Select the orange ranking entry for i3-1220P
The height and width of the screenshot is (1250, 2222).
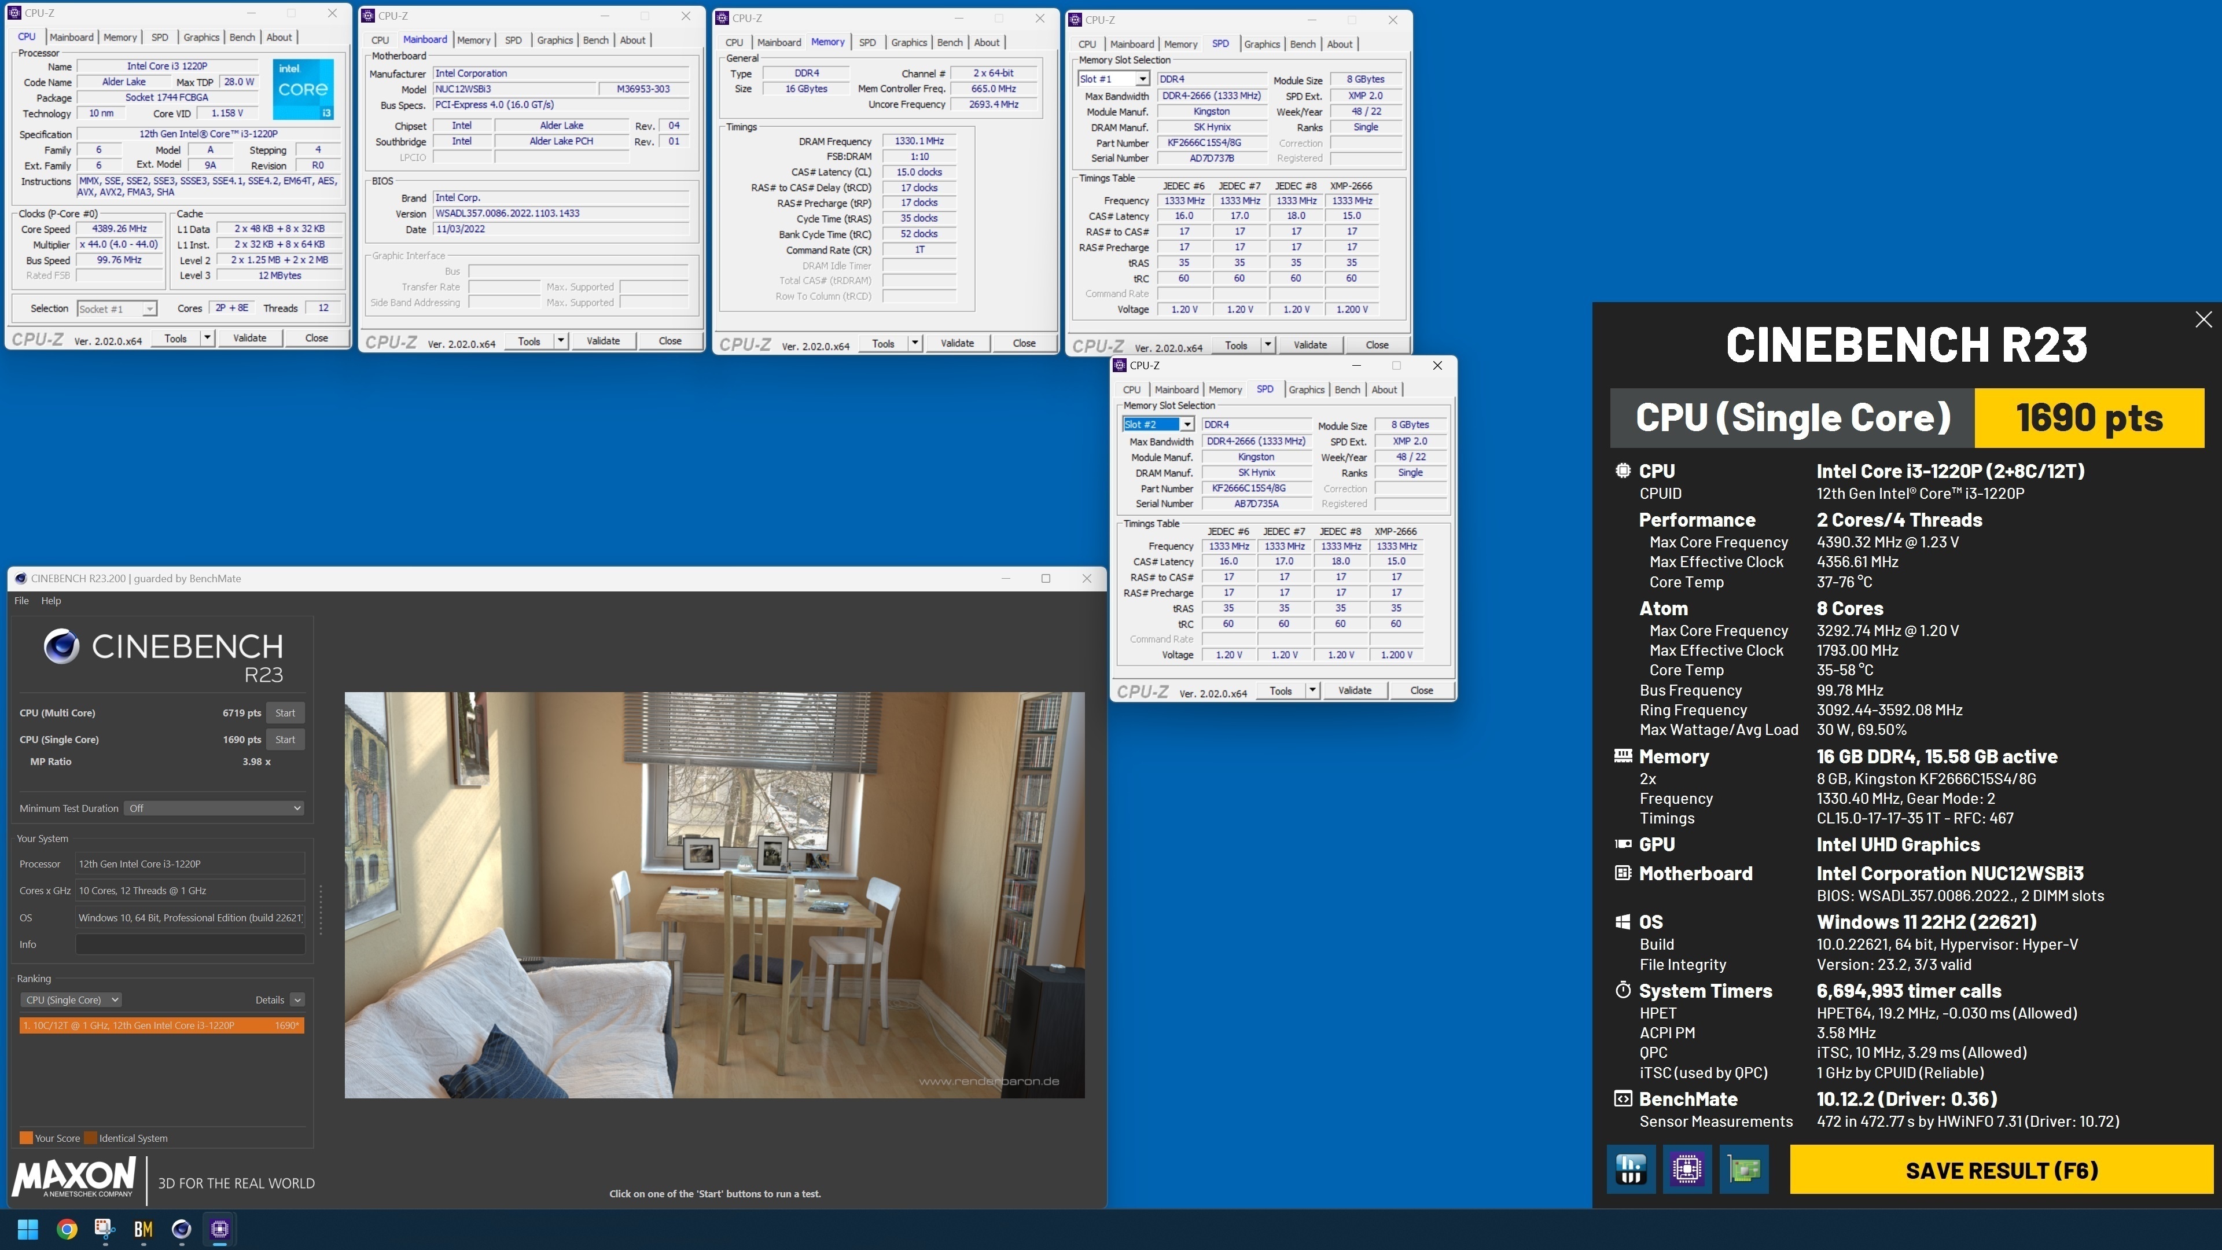(x=161, y=1025)
